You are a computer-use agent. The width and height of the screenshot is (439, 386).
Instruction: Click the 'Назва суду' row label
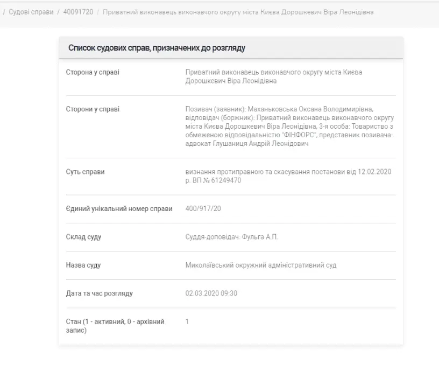tap(83, 265)
